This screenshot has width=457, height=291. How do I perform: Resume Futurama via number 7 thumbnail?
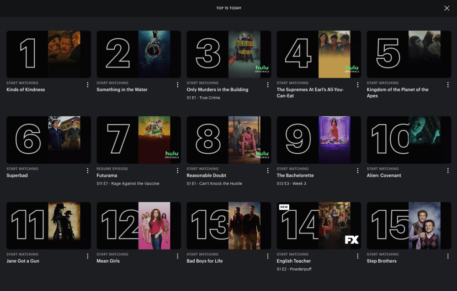click(x=139, y=140)
